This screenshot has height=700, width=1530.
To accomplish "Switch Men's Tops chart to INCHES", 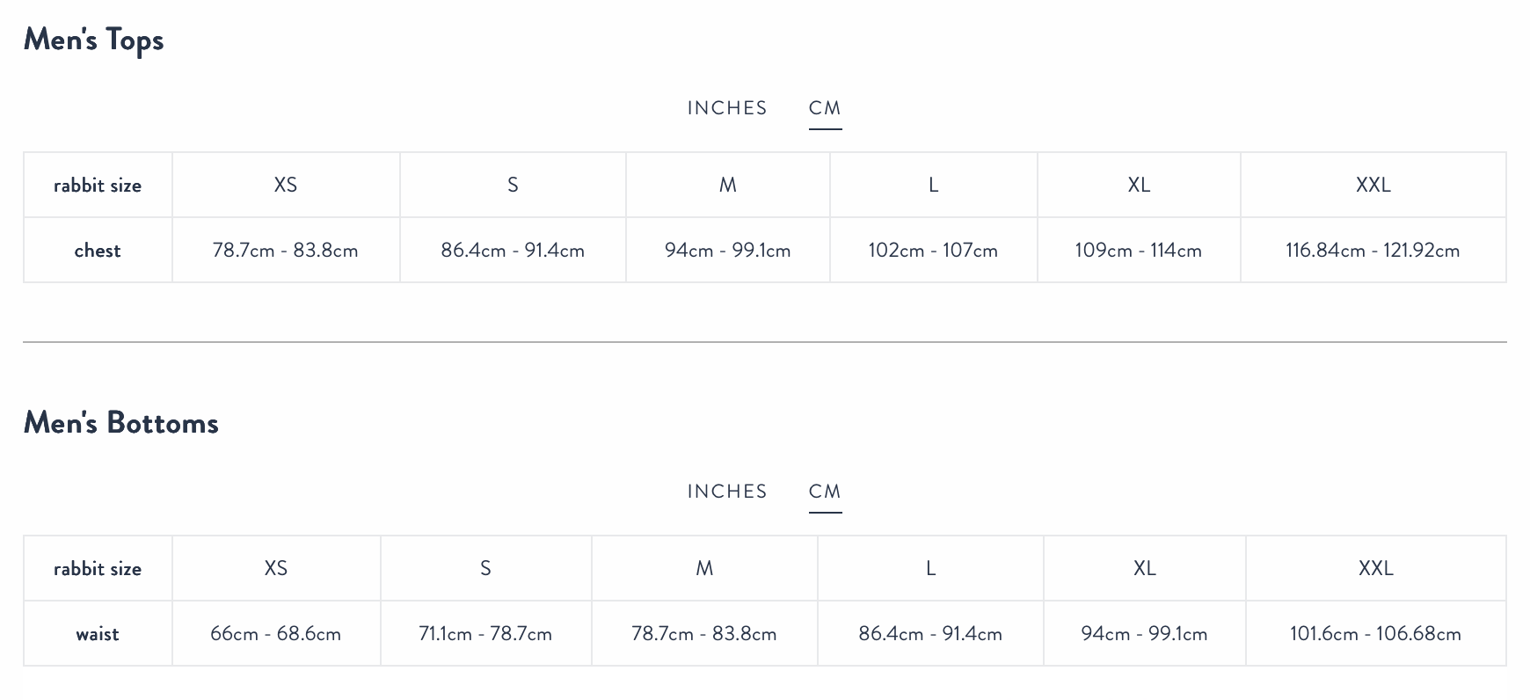I will [x=726, y=108].
